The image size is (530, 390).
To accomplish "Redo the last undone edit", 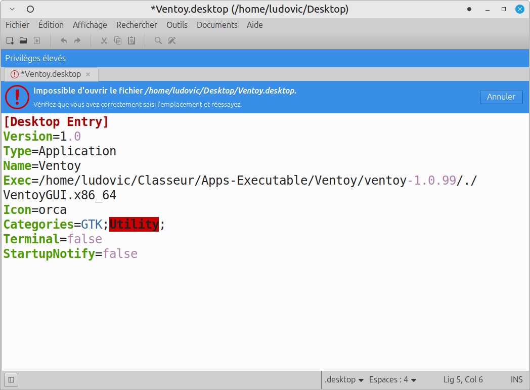I will tap(77, 40).
